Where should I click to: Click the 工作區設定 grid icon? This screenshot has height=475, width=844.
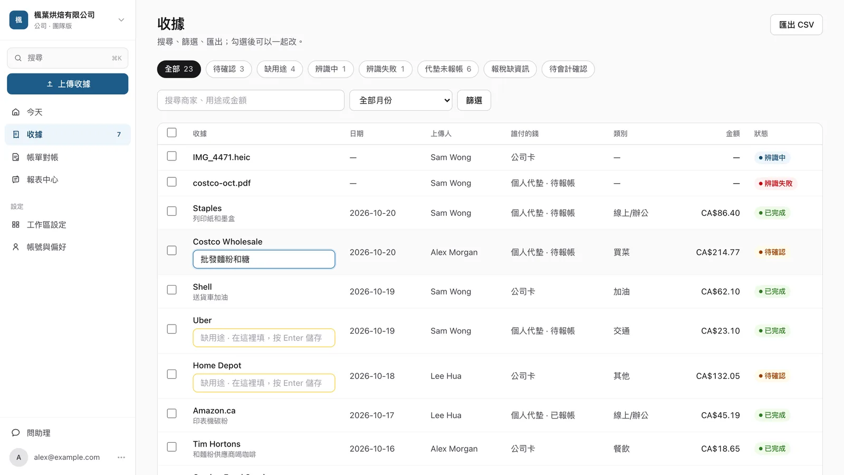coord(16,225)
